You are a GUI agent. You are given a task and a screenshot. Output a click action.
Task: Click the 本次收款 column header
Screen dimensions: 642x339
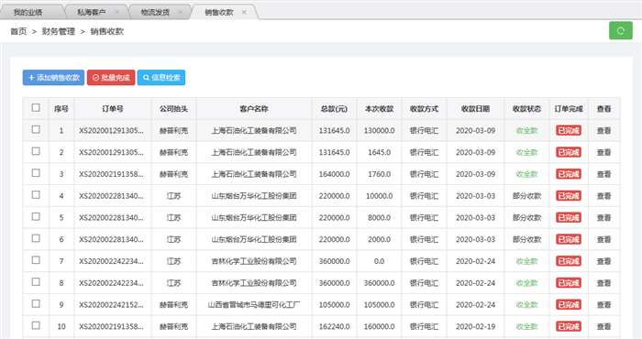click(379, 109)
